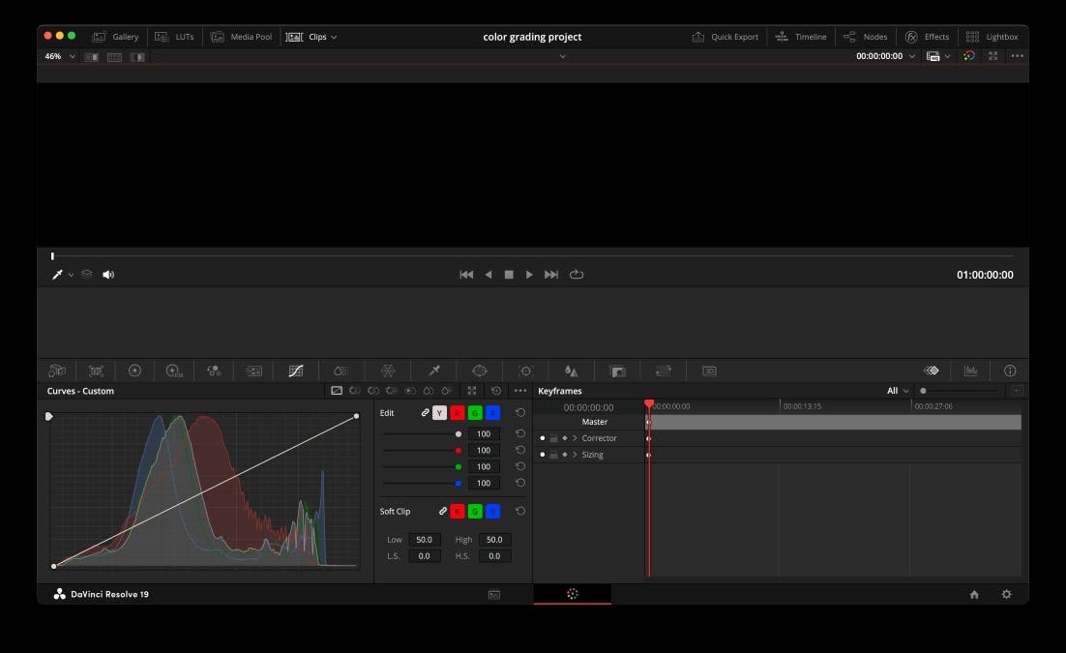Open the RGB Mixer palette

(x=214, y=371)
